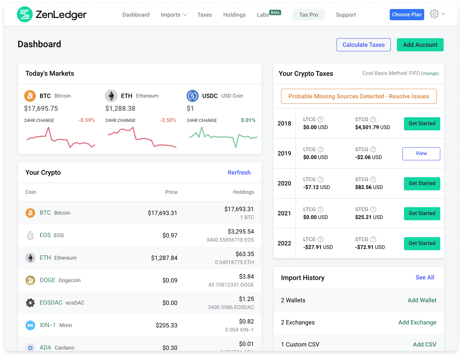Click the Bitcoin 24hr price chart
Image resolution: width=462 pixels, height=357 pixels.
(61, 137)
